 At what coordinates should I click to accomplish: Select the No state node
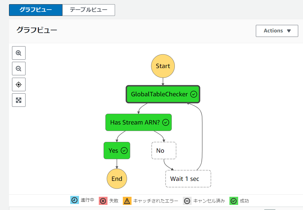pos(164,151)
